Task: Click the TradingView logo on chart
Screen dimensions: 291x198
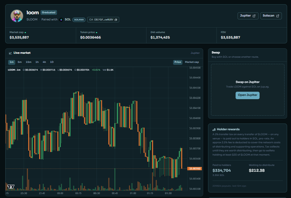Action: pyautogui.click(x=11, y=186)
